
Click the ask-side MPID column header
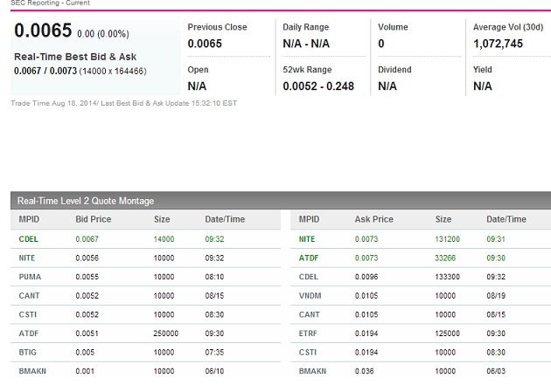point(309,219)
